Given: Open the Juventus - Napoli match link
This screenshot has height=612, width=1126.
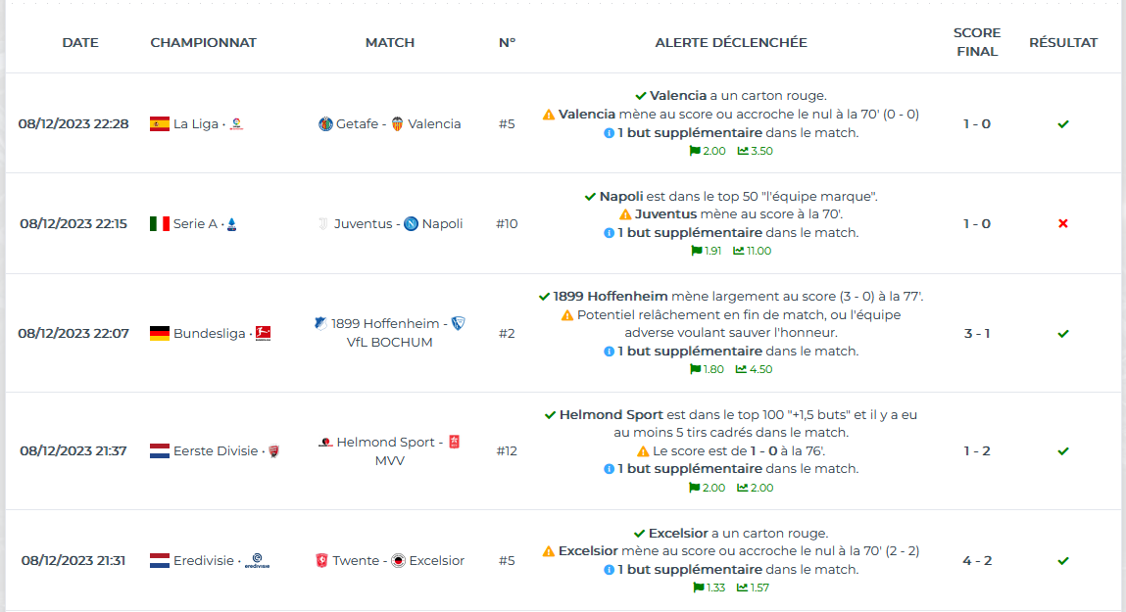Looking at the screenshot, I should pyautogui.click(x=390, y=224).
